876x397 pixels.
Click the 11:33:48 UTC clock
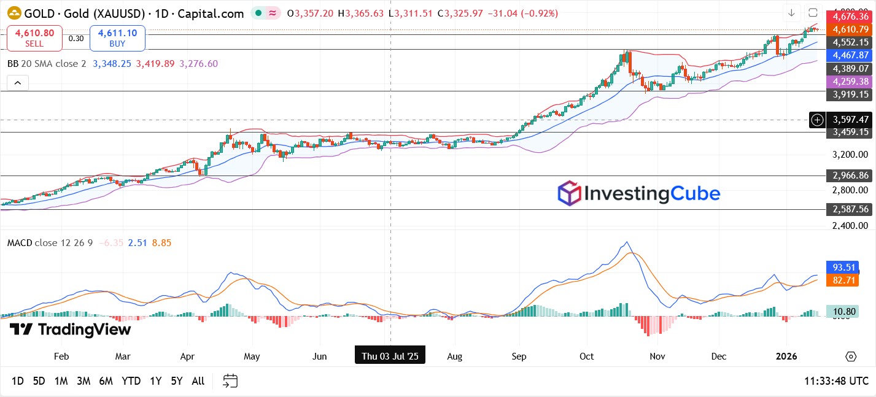pos(835,381)
